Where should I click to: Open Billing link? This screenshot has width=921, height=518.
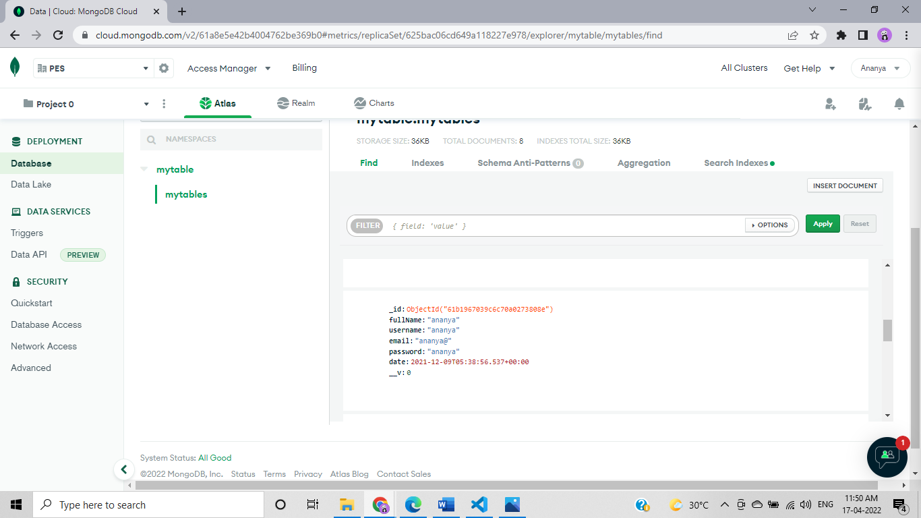304,67
